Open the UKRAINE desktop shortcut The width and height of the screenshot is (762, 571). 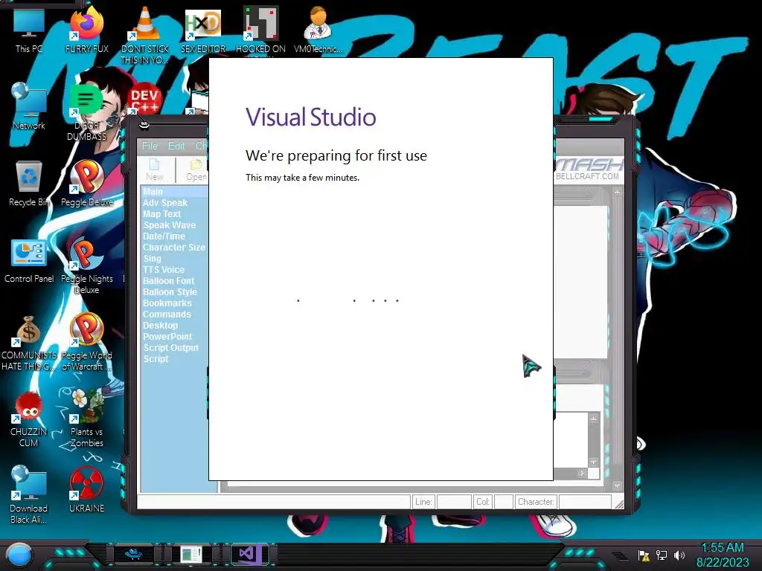[86, 489]
